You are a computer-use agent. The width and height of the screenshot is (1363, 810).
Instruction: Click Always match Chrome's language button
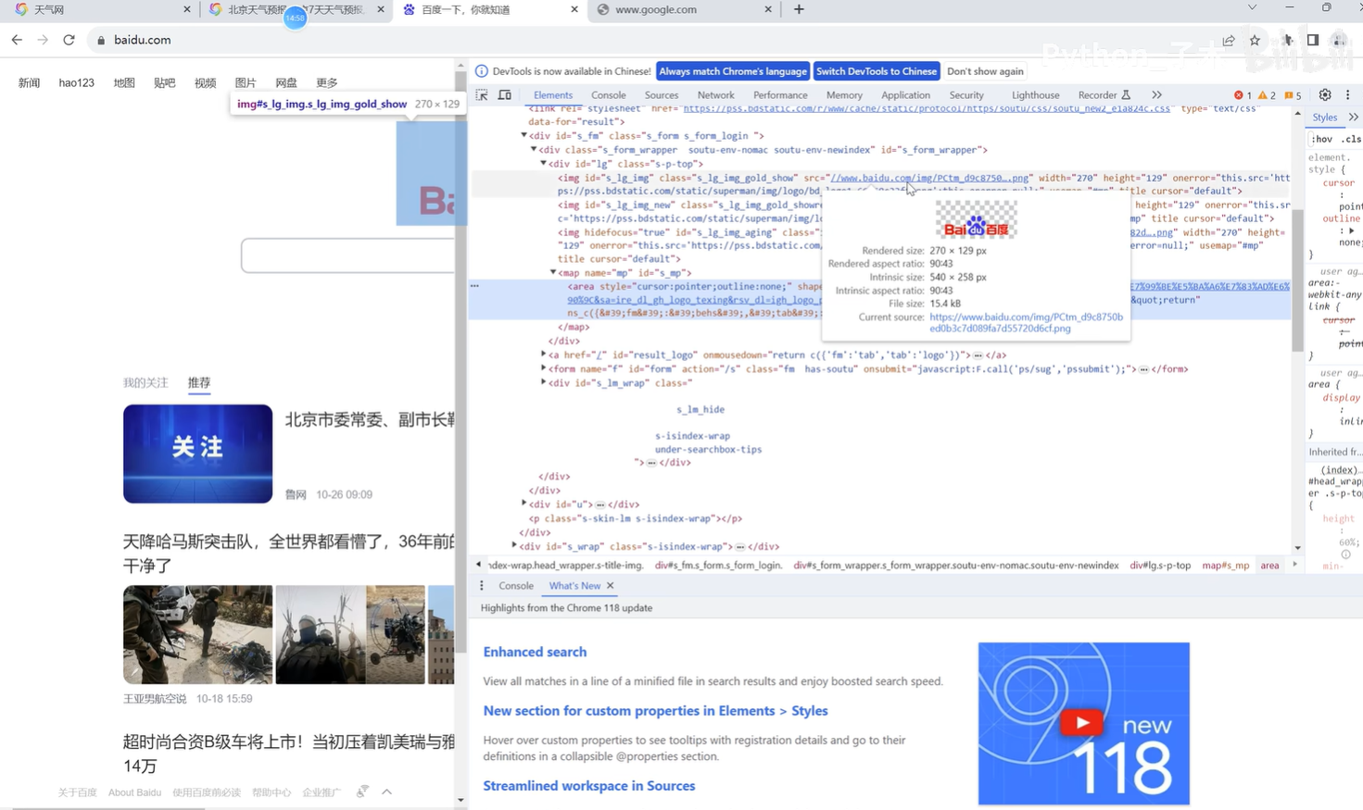pyautogui.click(x=732, y=71)
